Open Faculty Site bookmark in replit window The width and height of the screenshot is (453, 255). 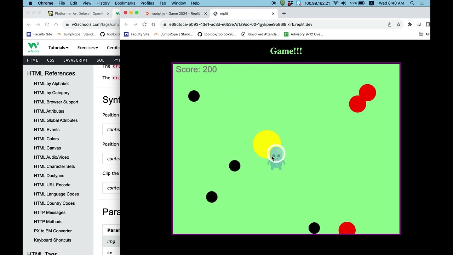pos(137,34)
